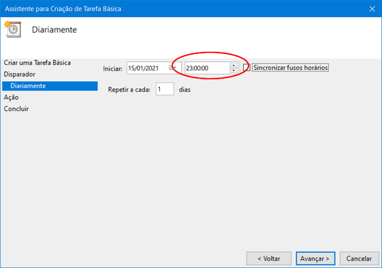
Task: Enable 'Sincronizar fusos horários' checkbox
Action: [x=247, y=68]
